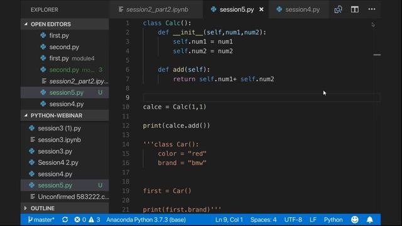Click the minimap scrollbar marker
Screen dimensions: 402x226
tap(377, 55)
